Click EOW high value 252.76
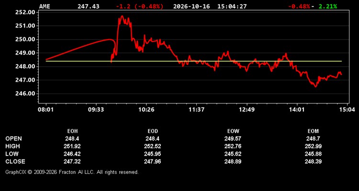The image size is (359, 191). pos(233,146)
